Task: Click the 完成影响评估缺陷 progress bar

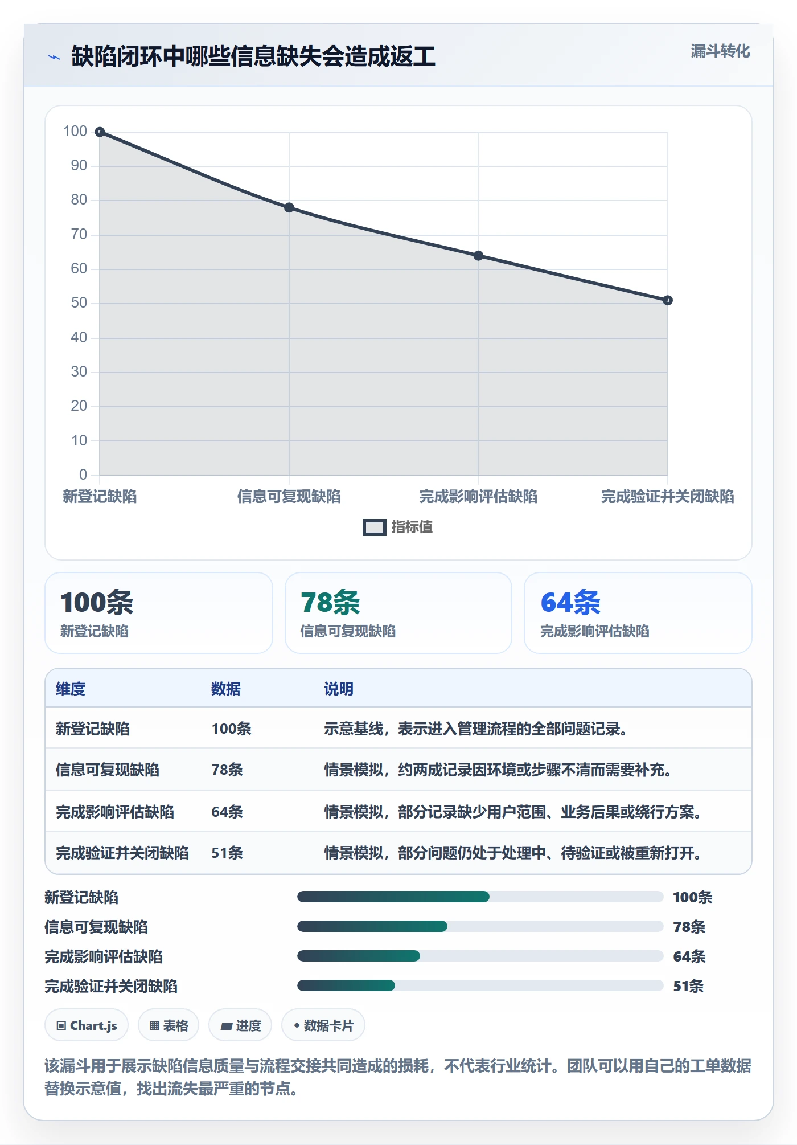Action: (480, 956)
